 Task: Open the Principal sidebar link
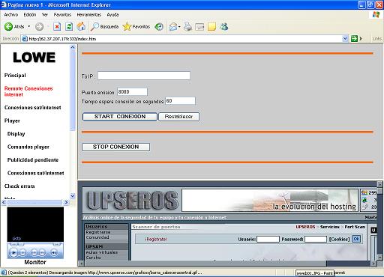click(15, 76)
